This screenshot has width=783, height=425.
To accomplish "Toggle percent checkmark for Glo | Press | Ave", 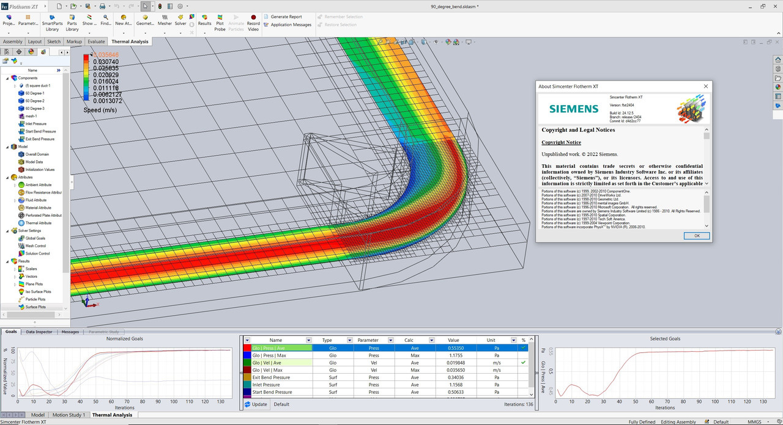I will pyautogui.click(x=523, y=348).
